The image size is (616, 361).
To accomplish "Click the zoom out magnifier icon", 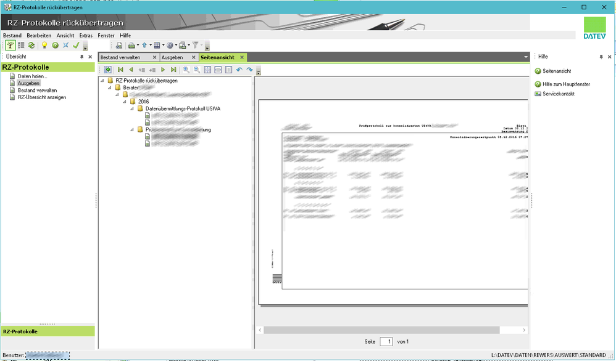I will point(197,70).
